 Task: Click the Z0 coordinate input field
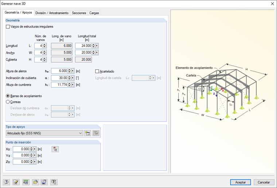[22, 162]
